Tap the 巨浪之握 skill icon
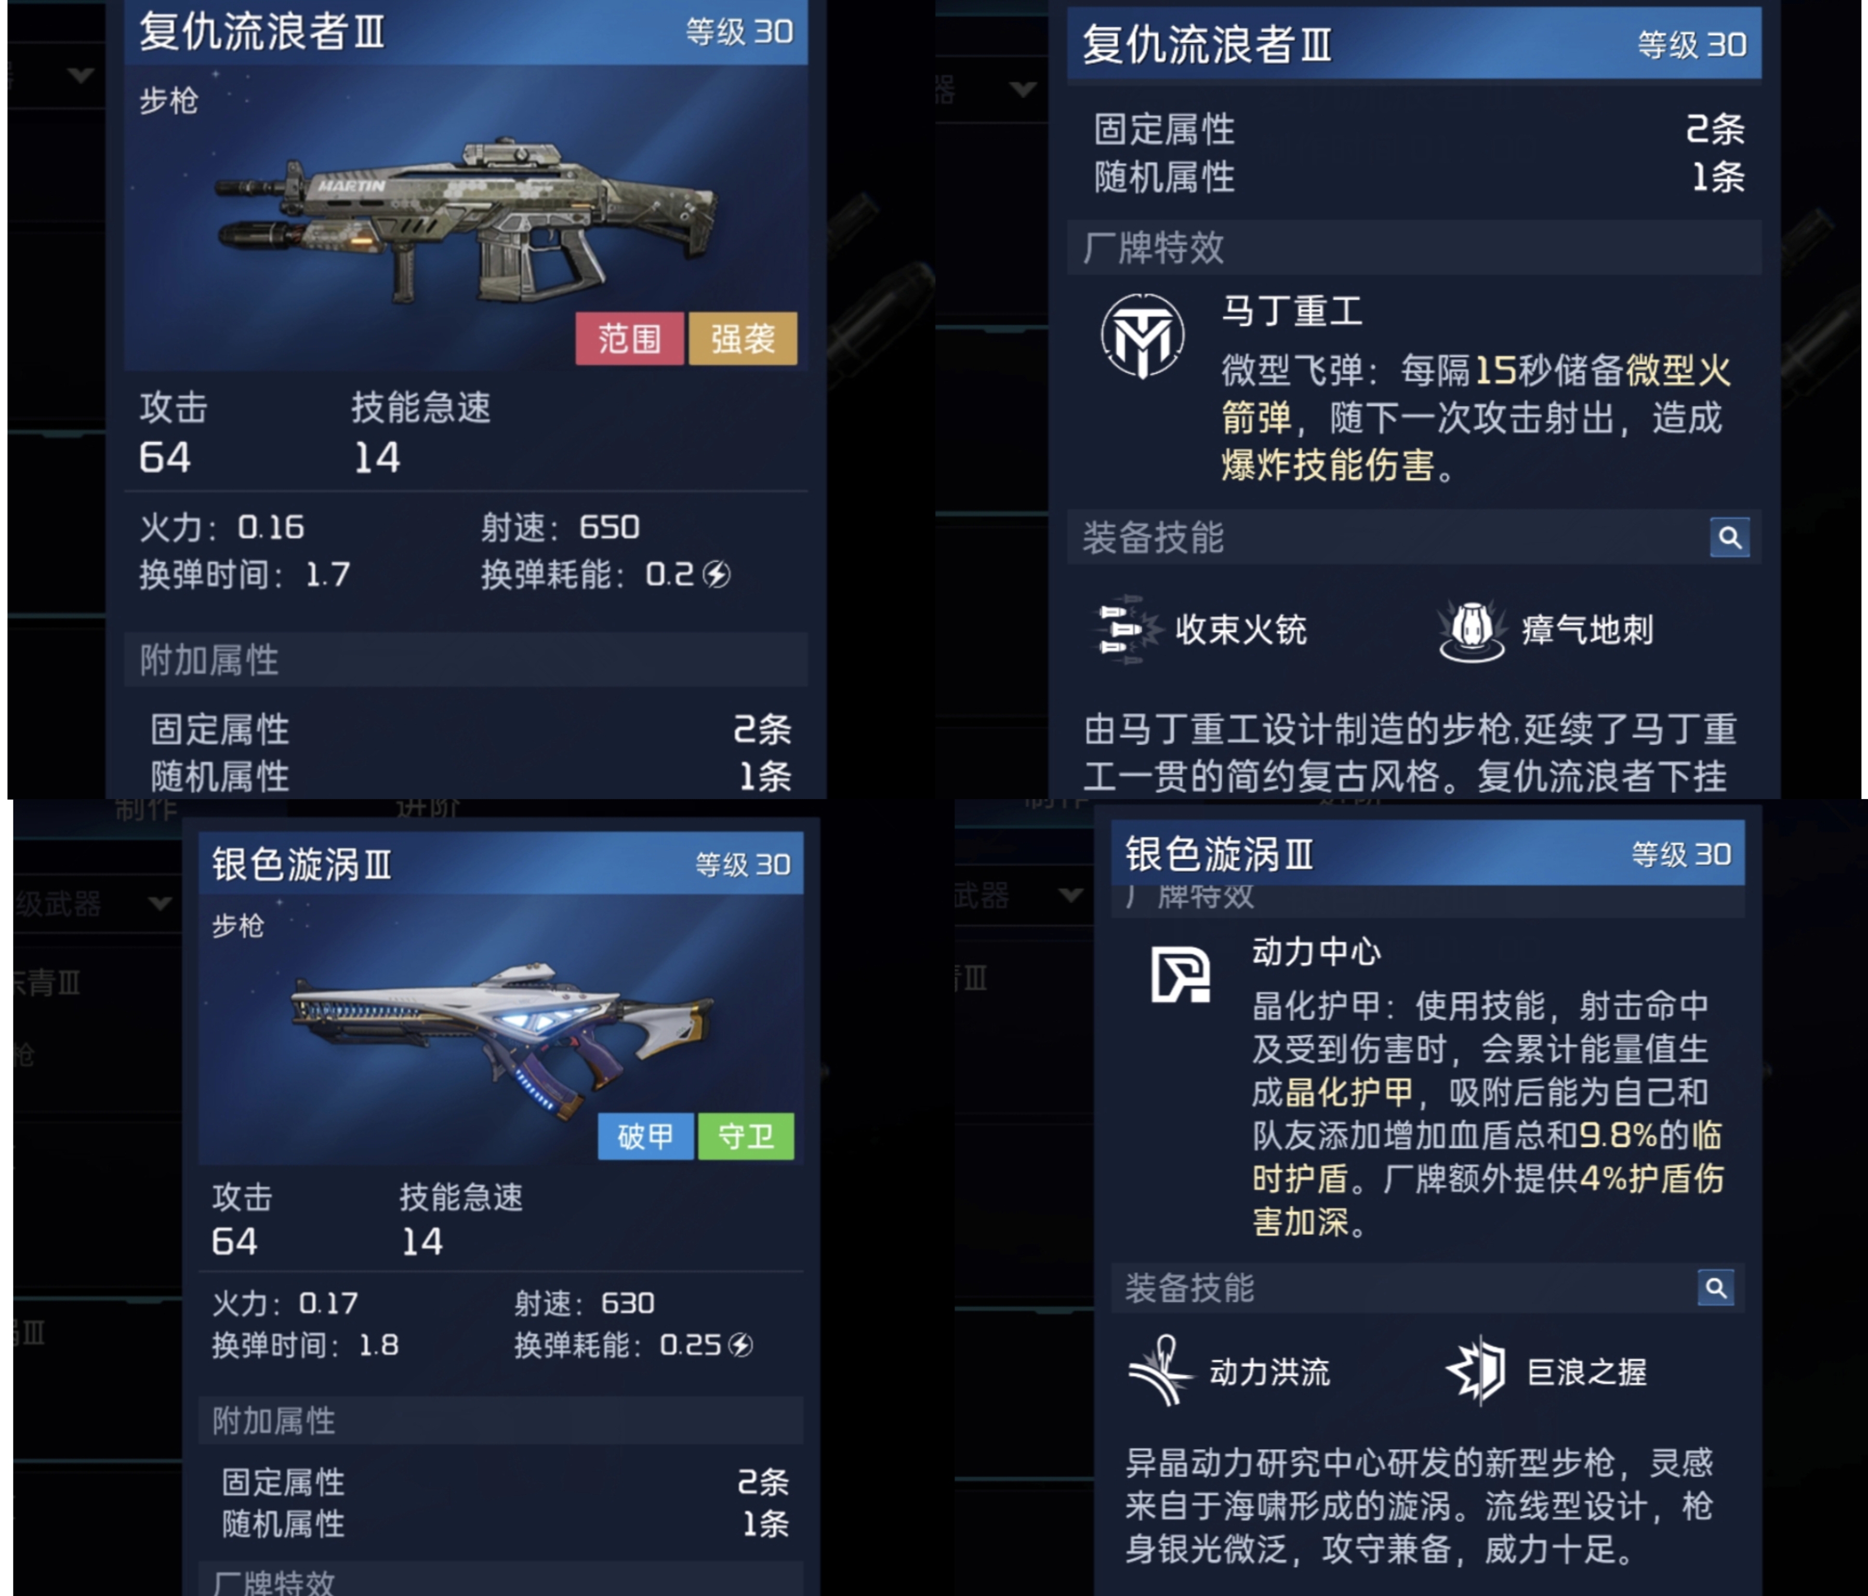Screen dimensions: 1868x1596 point(1477,1371)
